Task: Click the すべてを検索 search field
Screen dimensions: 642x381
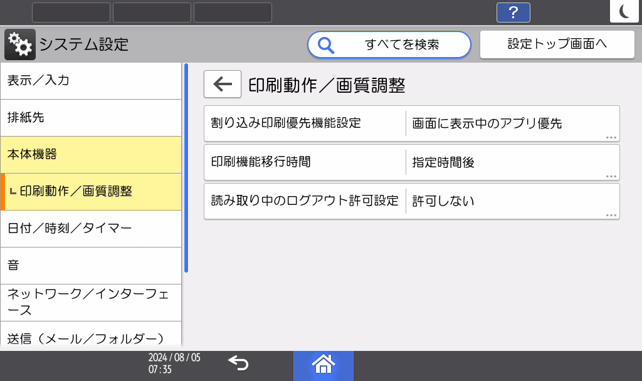Action: [389, 44]
